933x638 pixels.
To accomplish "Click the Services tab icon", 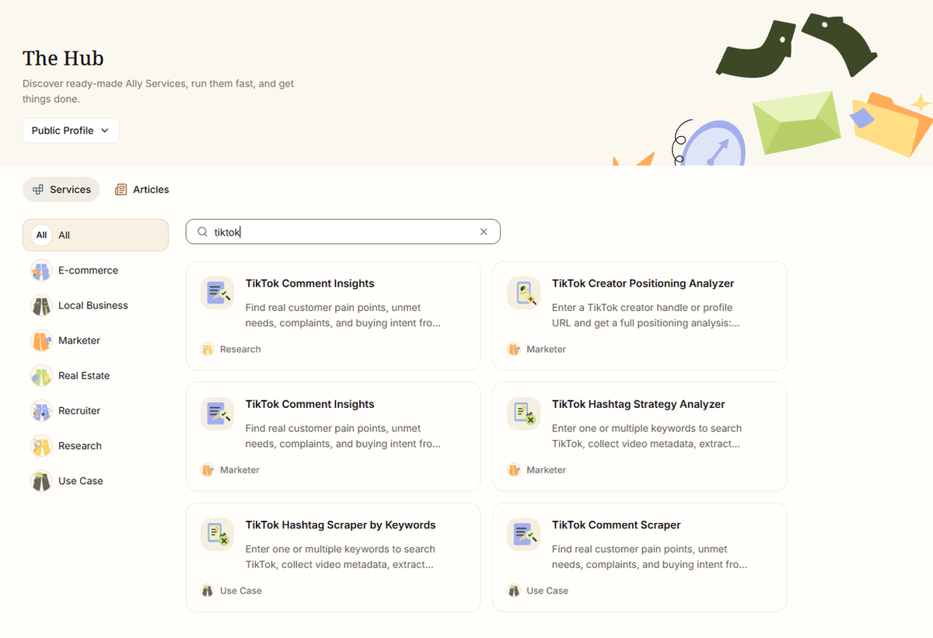I will pyautogui.click(x=38, y=190).
